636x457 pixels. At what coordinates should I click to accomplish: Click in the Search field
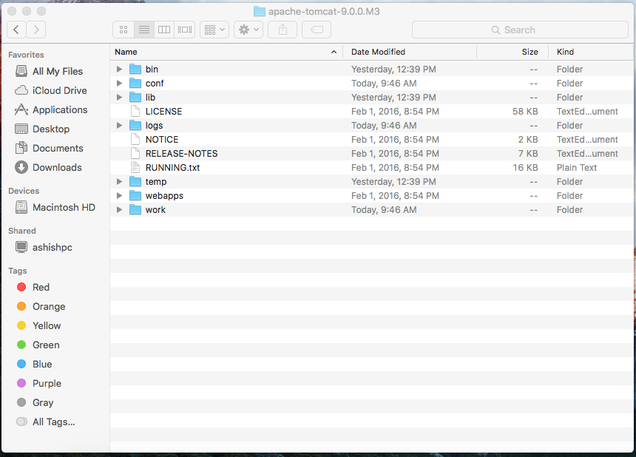(520, 30)
